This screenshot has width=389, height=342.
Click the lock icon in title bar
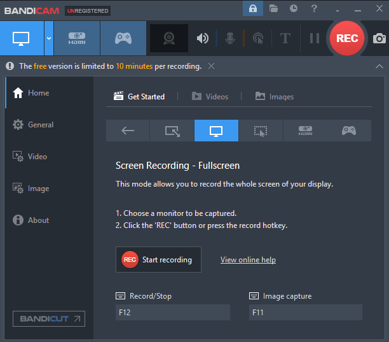(x=253, y=8)
